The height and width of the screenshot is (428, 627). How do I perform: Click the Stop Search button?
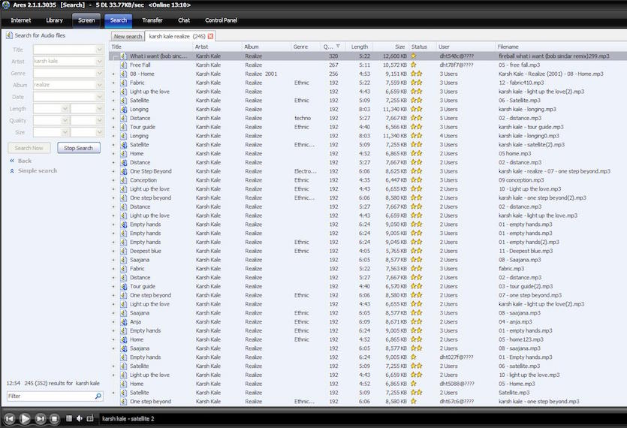pyautogui.click(x=78, y=148)
